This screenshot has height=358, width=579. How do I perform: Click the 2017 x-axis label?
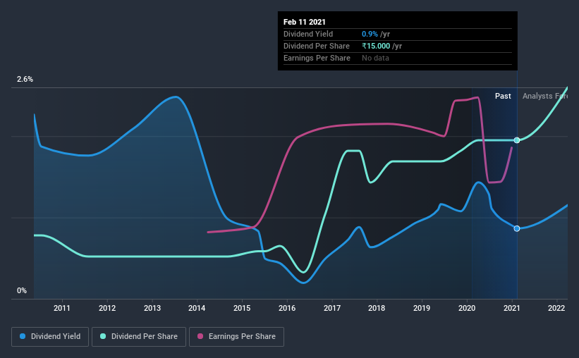coord(332,308)
